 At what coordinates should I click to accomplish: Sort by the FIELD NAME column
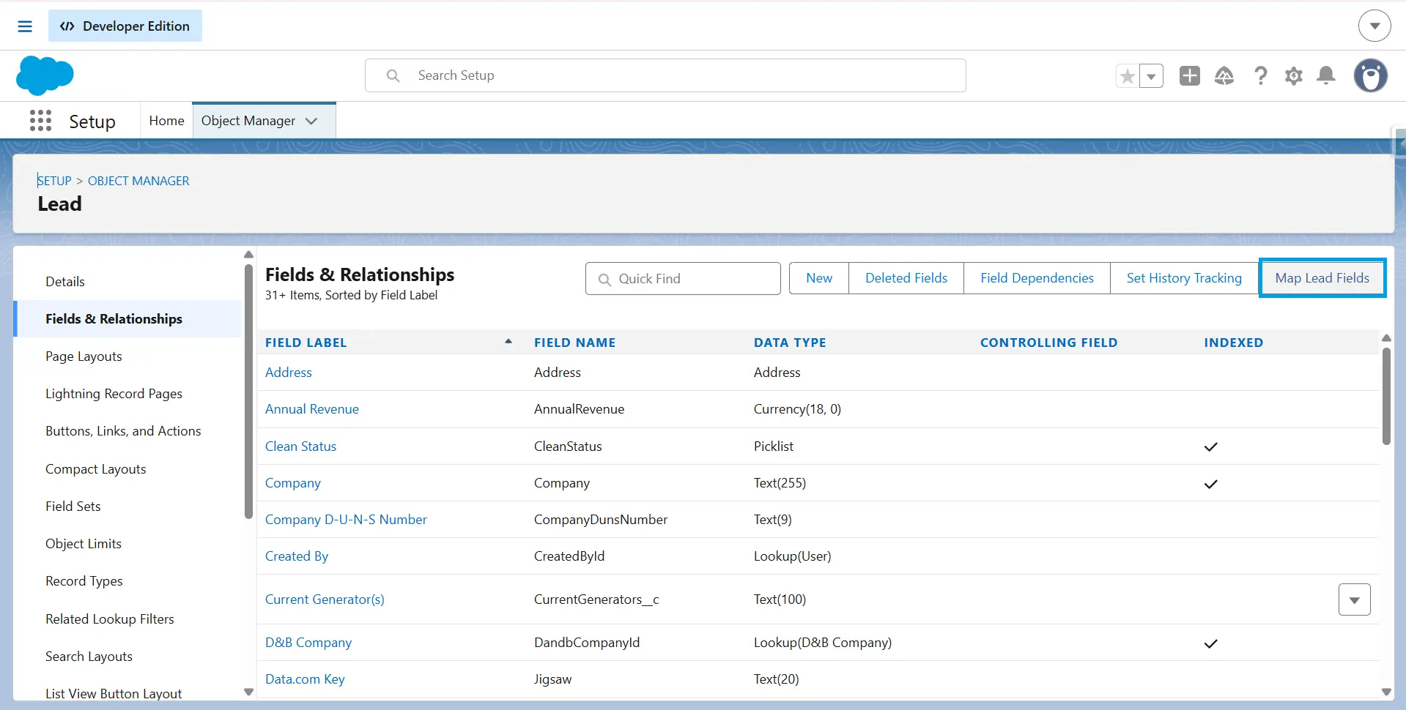(x=574, y=343)
